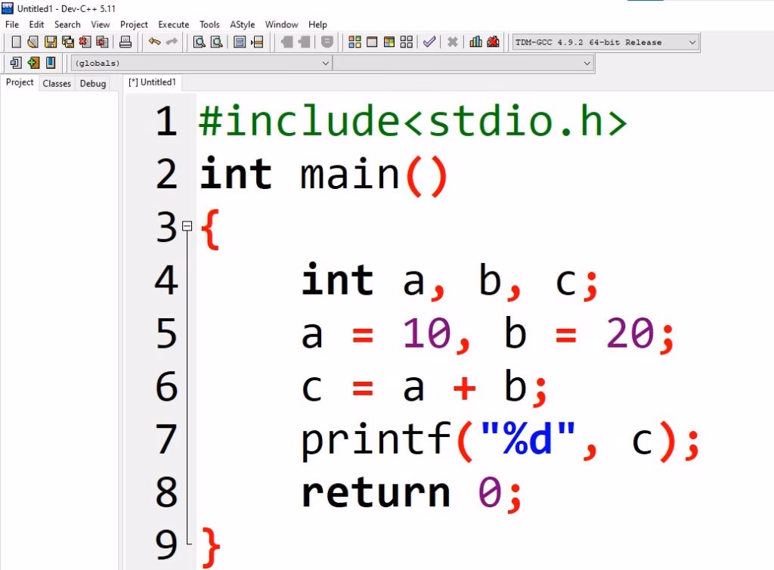Click the number 10 on line 5
774x570 pixels.
[427, 333]
